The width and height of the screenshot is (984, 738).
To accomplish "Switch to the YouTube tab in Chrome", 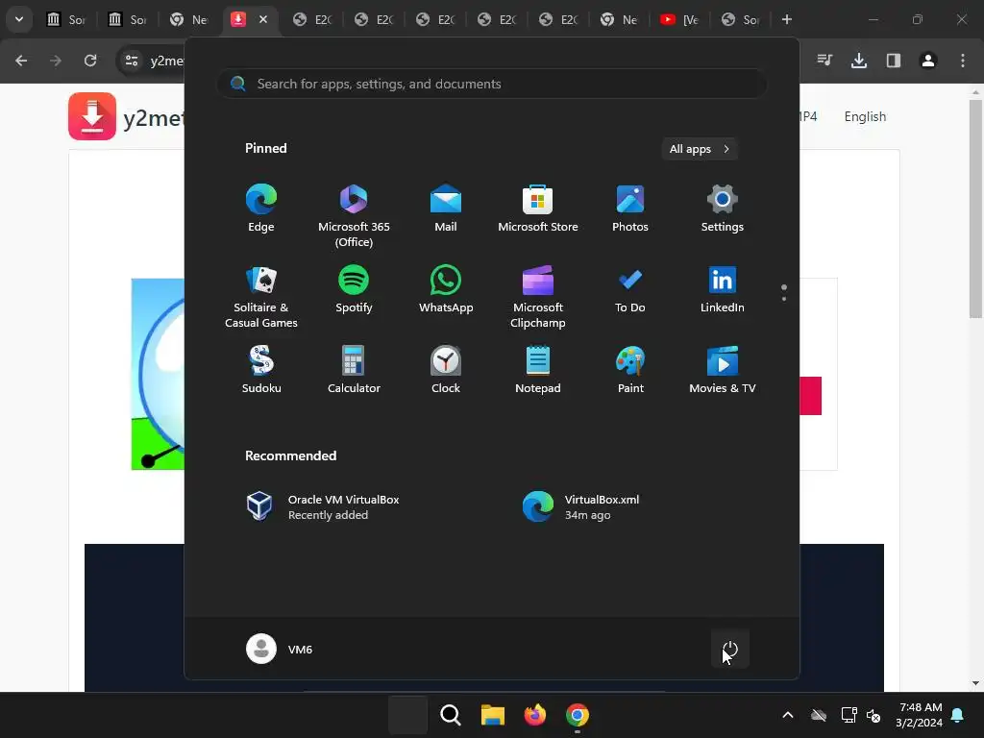I will (x=679, y=19).
